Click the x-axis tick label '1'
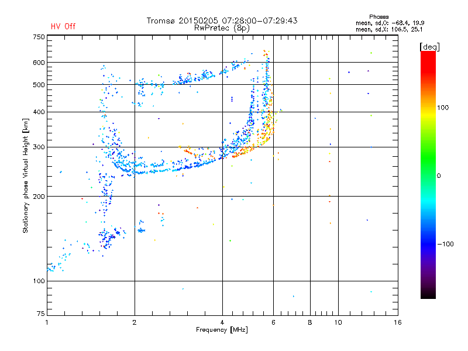Screen dimensions: 468x351 click(47, 322)
